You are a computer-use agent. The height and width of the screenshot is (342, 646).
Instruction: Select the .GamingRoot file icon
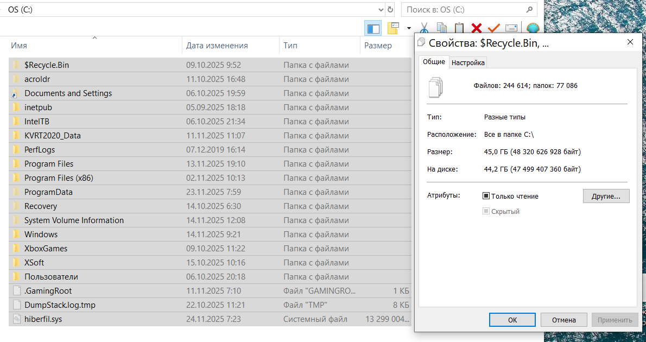pos(16,291)
